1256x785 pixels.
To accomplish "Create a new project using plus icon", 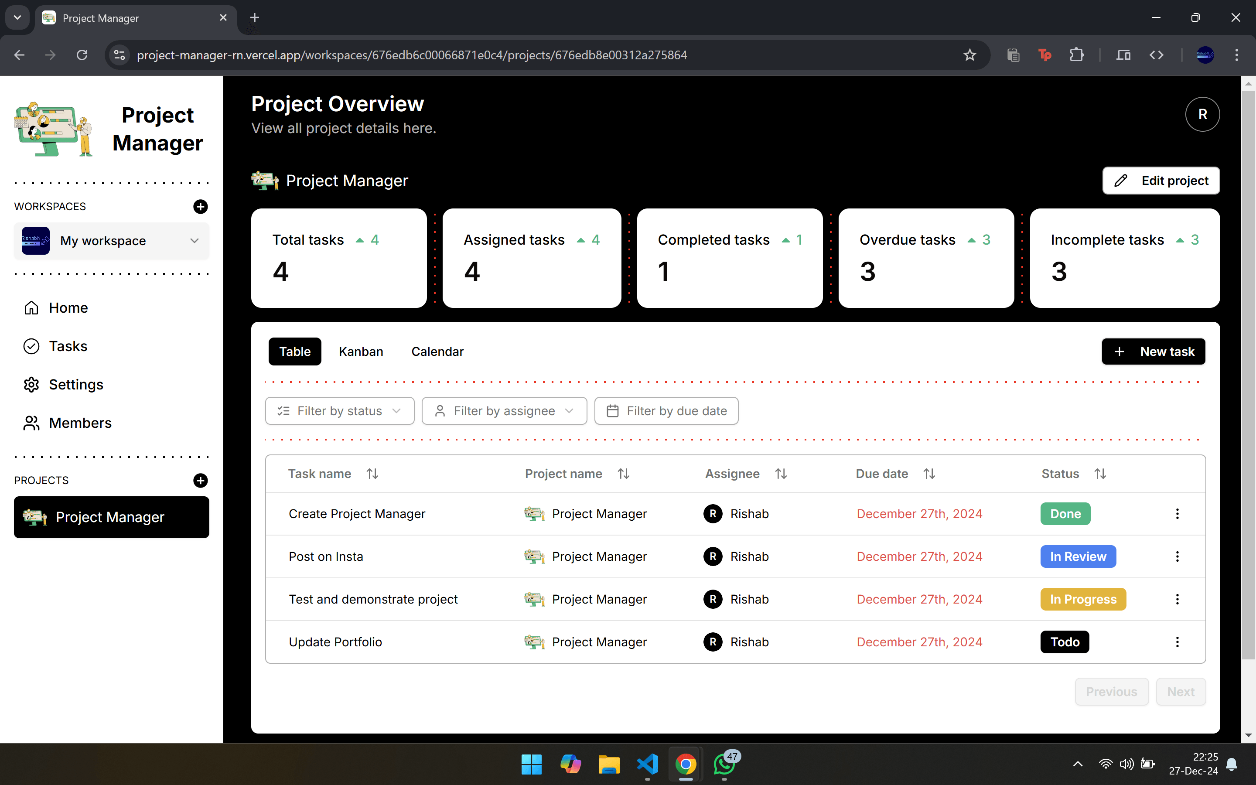I will tap(200, 480).
